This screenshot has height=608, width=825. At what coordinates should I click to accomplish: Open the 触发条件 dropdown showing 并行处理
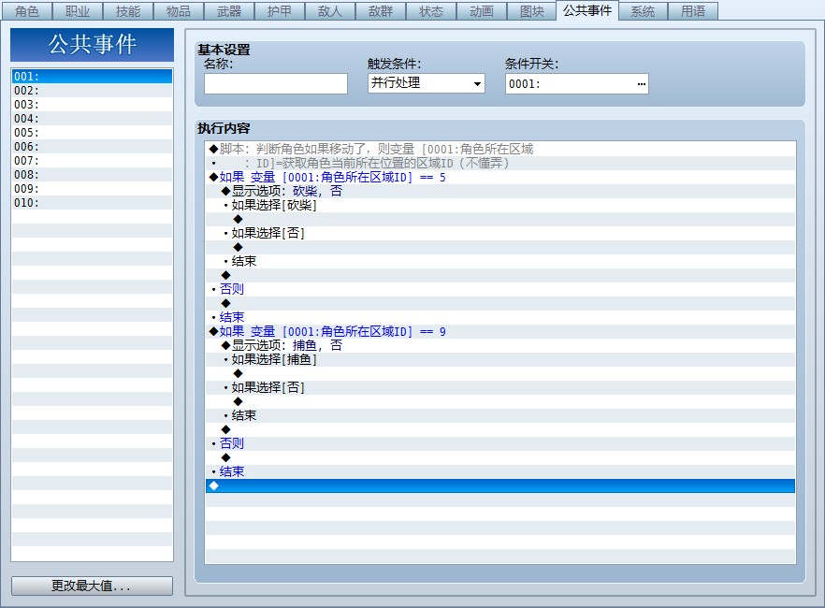[x=427, y=83]
